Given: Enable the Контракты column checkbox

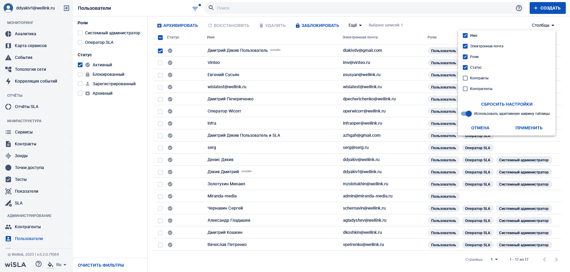Looking at the screenshot, I should (x=465, y=78).
